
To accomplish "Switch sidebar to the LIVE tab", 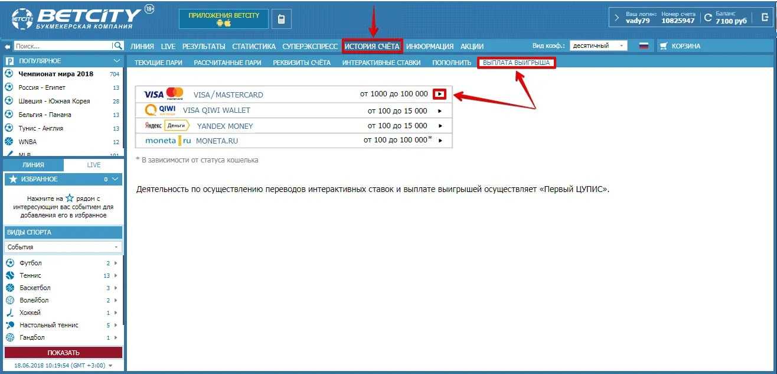I will 94,165.
